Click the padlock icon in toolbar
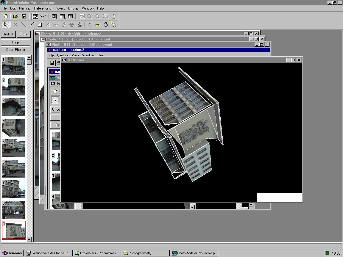This screenshot has height=257, width=343. point(106,25)
